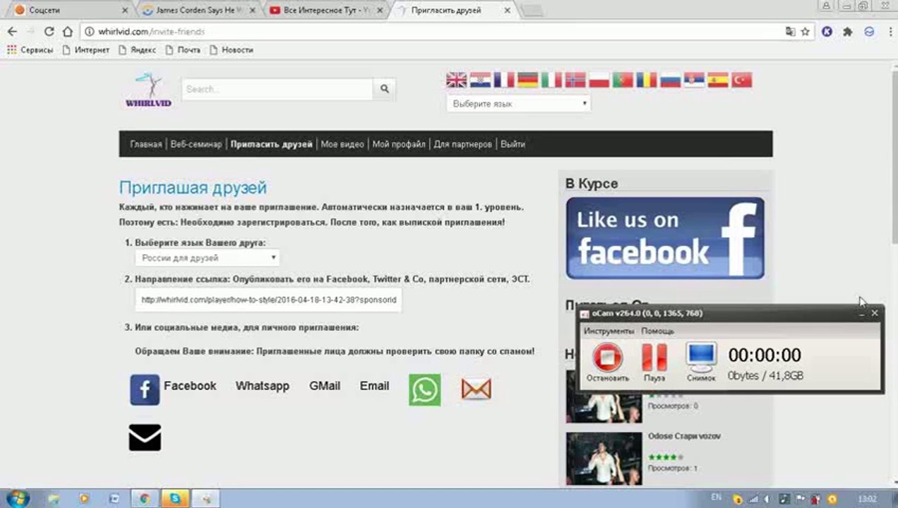898x508 pixels.
Task: Select the Turkish flag language
Action: (741, 80)
